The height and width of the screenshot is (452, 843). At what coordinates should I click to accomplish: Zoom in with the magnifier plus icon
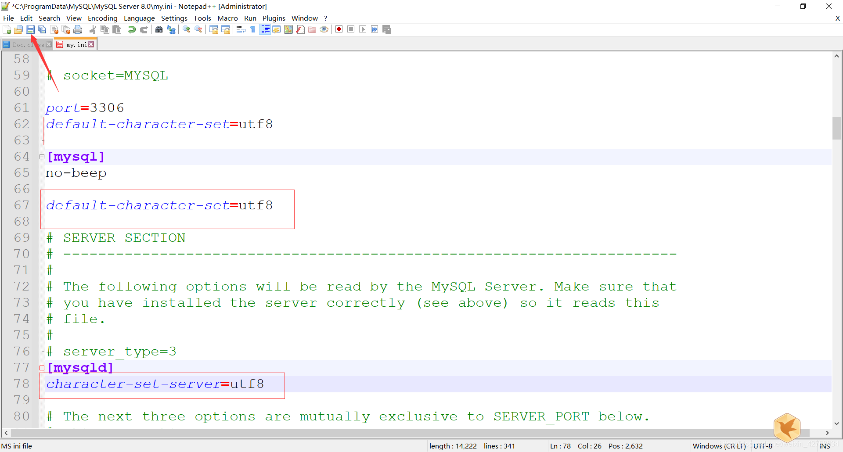[x=187, y=29]
